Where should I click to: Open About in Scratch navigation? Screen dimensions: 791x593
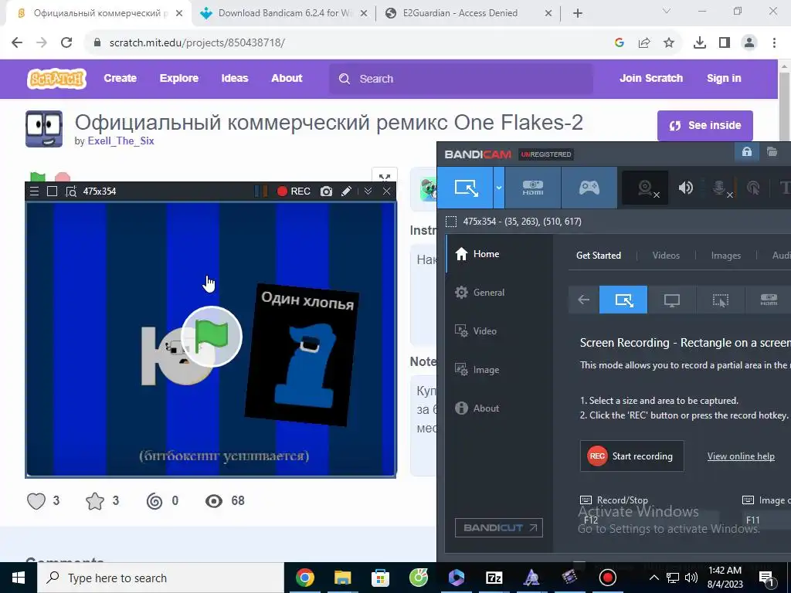(x=287, y=78)
